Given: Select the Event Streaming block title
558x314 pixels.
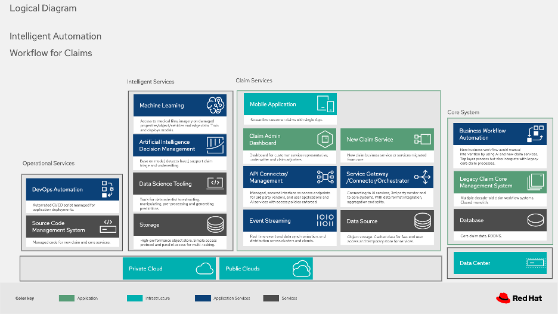Looking at the screenshot, I should pos(269,221).
